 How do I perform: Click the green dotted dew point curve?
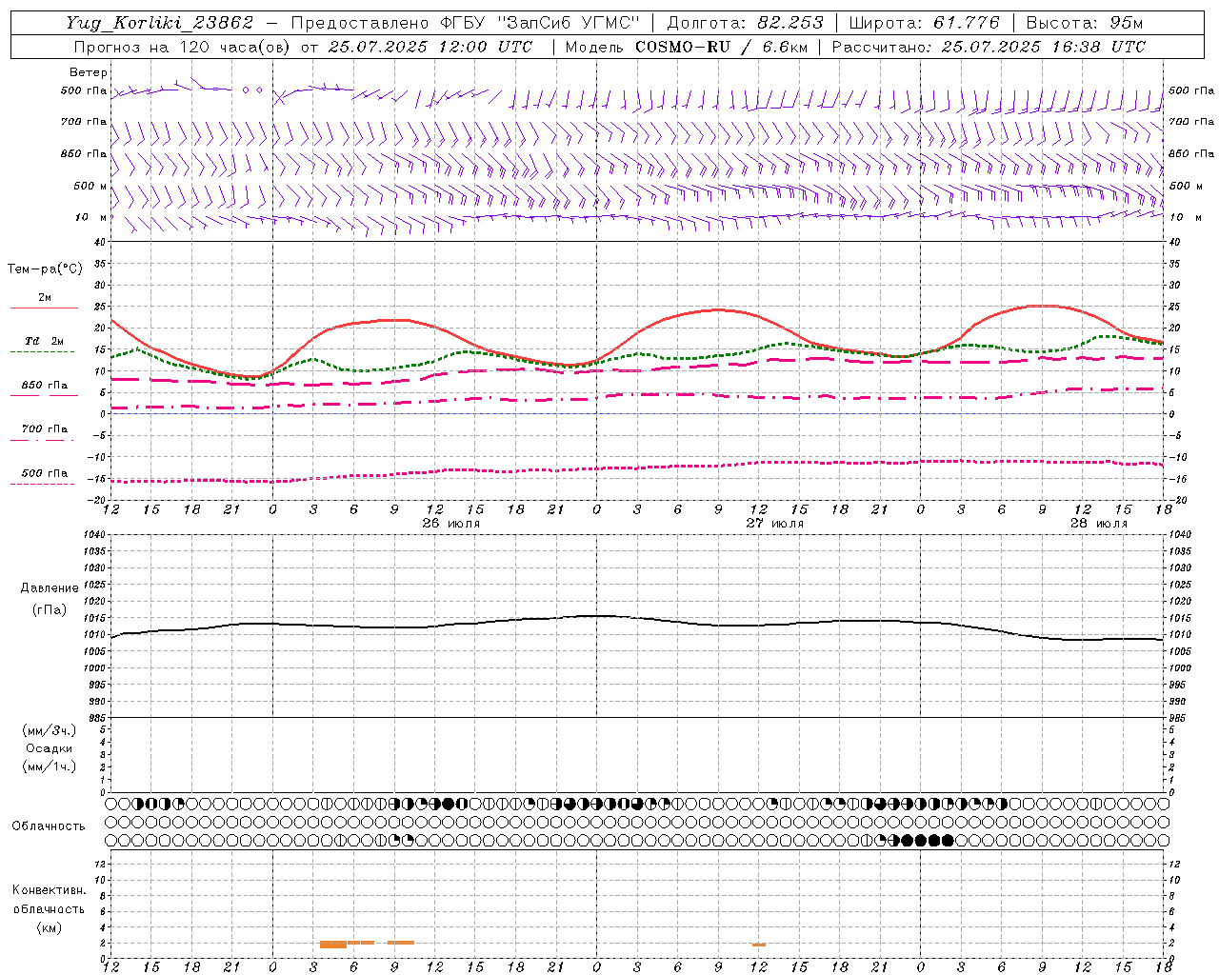pyautogui.click(x=786, y=343)
